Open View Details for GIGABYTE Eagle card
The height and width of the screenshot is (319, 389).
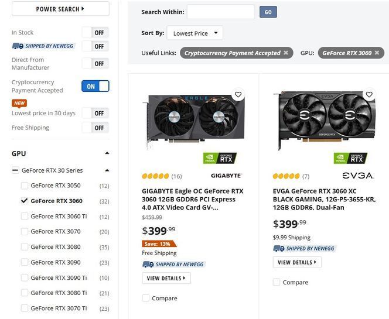(x=166, y=279)
